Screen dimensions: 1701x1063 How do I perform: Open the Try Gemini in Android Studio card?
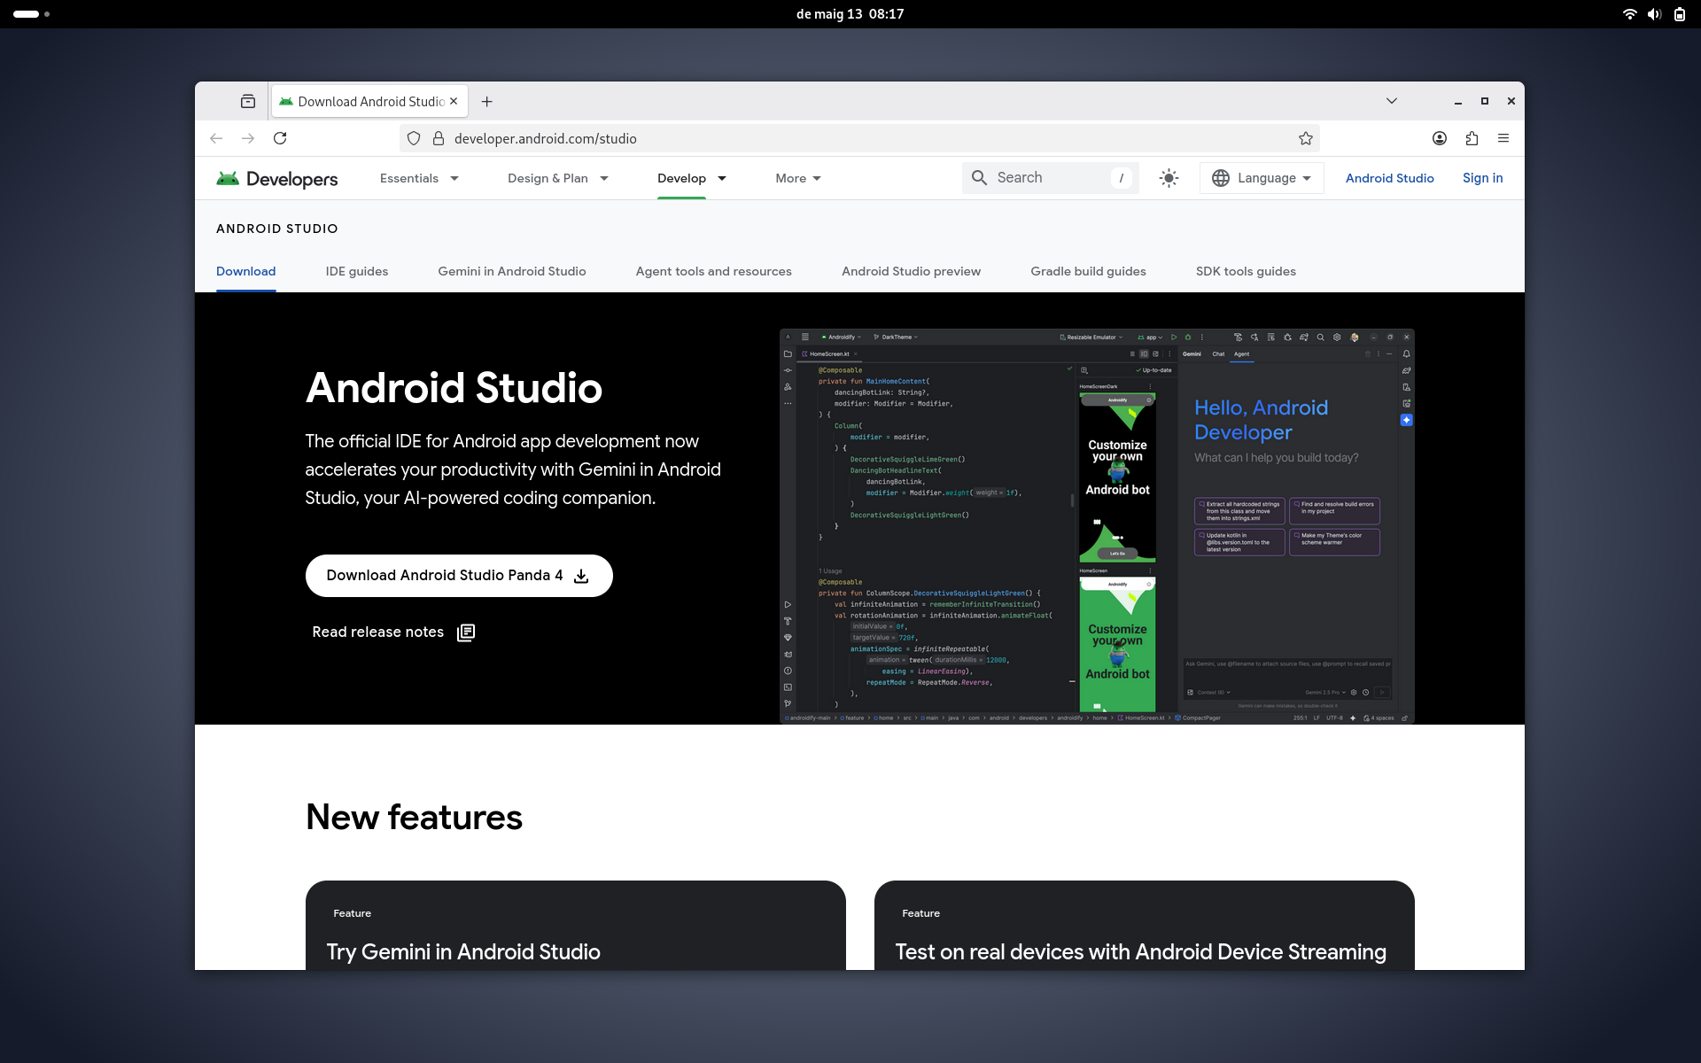576,925
